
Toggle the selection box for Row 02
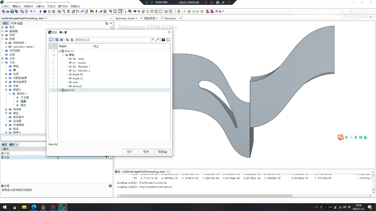pyautogui.click(x=54, y=90)
